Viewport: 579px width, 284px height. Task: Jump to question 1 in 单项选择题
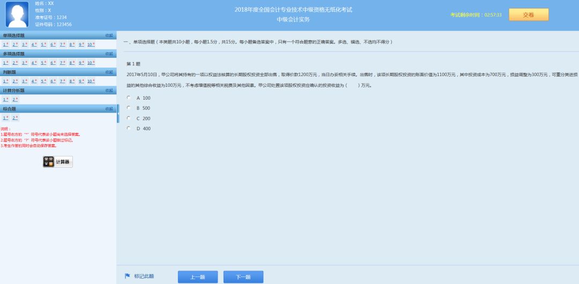click(5, 44)
